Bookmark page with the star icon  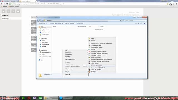click(167, 4)
